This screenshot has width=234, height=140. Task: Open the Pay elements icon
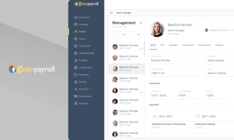tap(76, 96)
